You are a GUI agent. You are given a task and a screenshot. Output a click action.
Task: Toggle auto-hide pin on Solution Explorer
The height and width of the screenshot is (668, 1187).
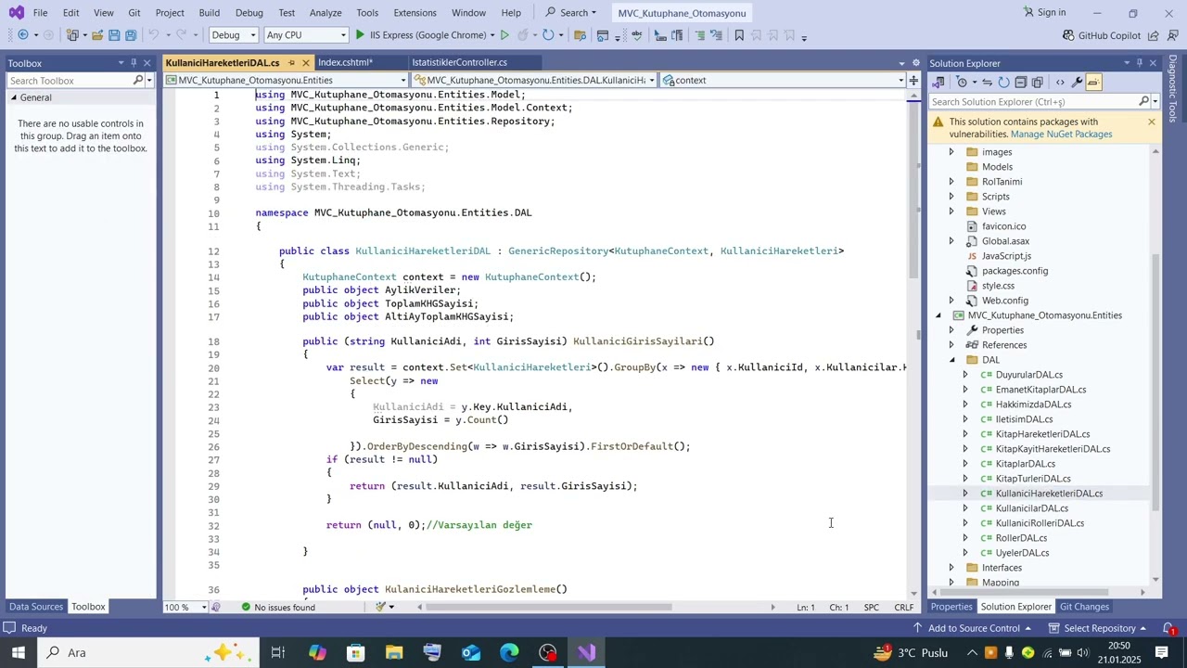click(x=1140, y=63)
